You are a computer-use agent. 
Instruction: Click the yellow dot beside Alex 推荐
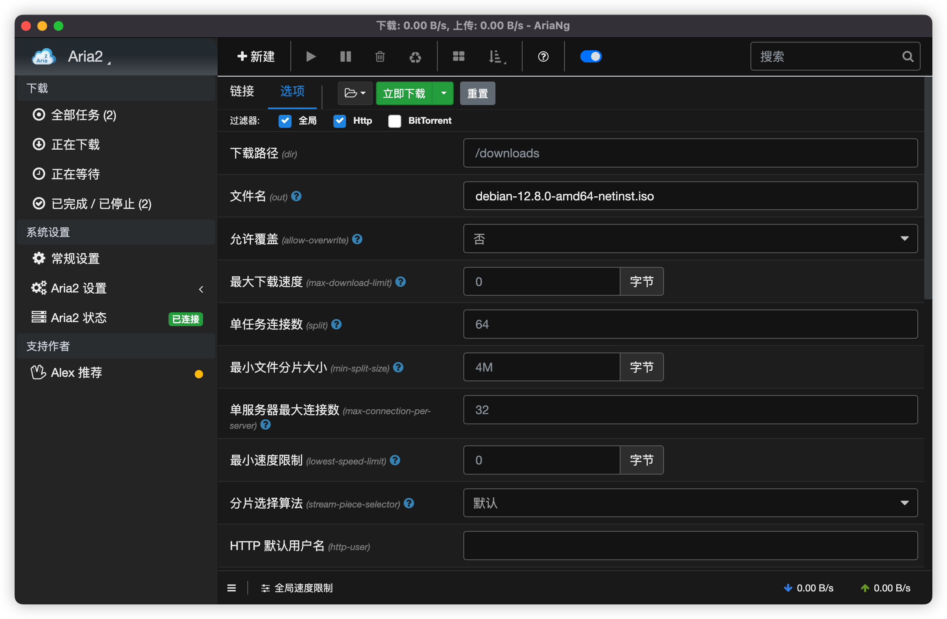click(199, 374)
